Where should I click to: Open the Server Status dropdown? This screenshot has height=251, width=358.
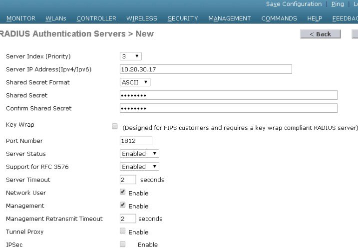(139, 154)
